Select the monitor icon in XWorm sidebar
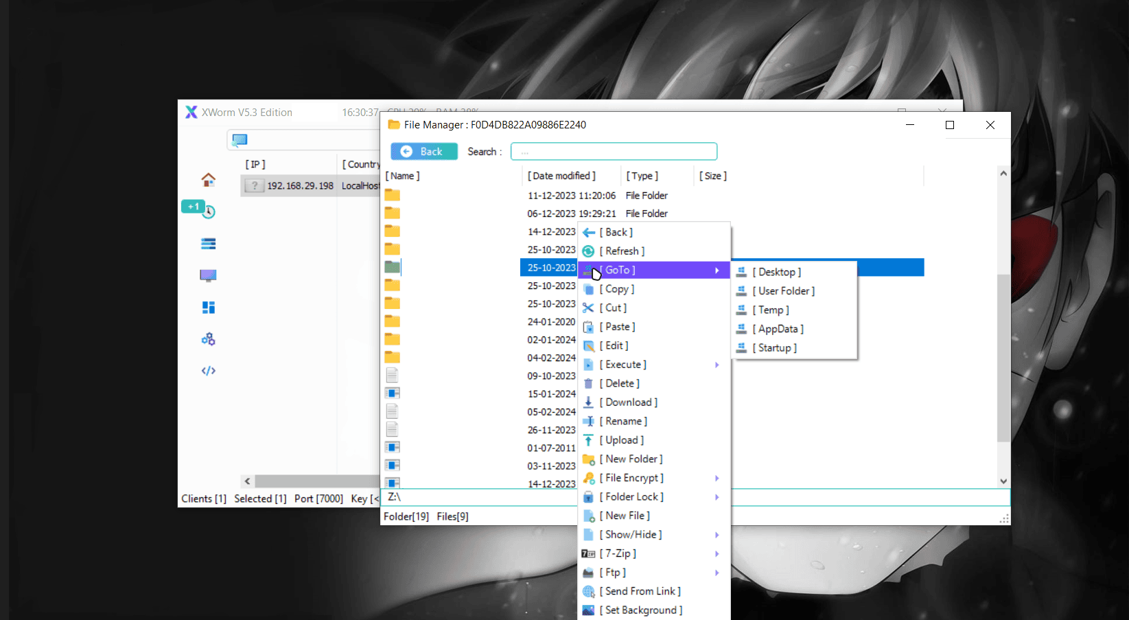This screenshot has height=620, width=1129. (209, 275)
